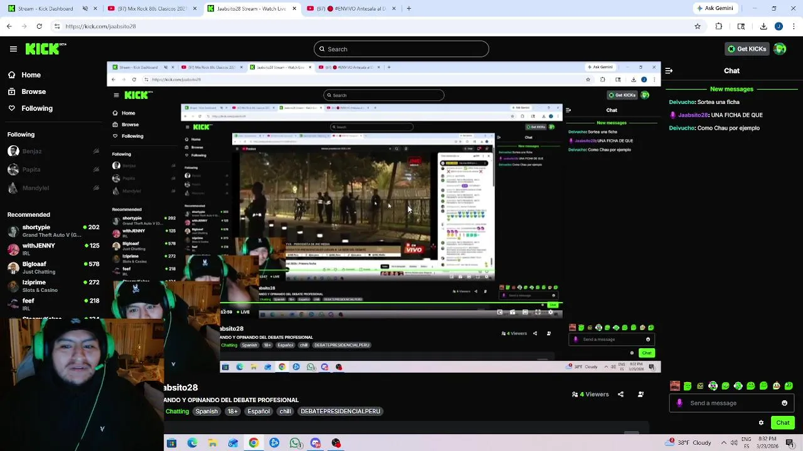Select the DEBATEPRESIDENCIALPERU tag

click(x=340, y=411)
